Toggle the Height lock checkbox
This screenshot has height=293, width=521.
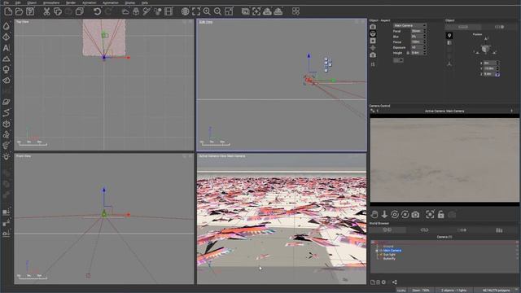click(408, 53)
